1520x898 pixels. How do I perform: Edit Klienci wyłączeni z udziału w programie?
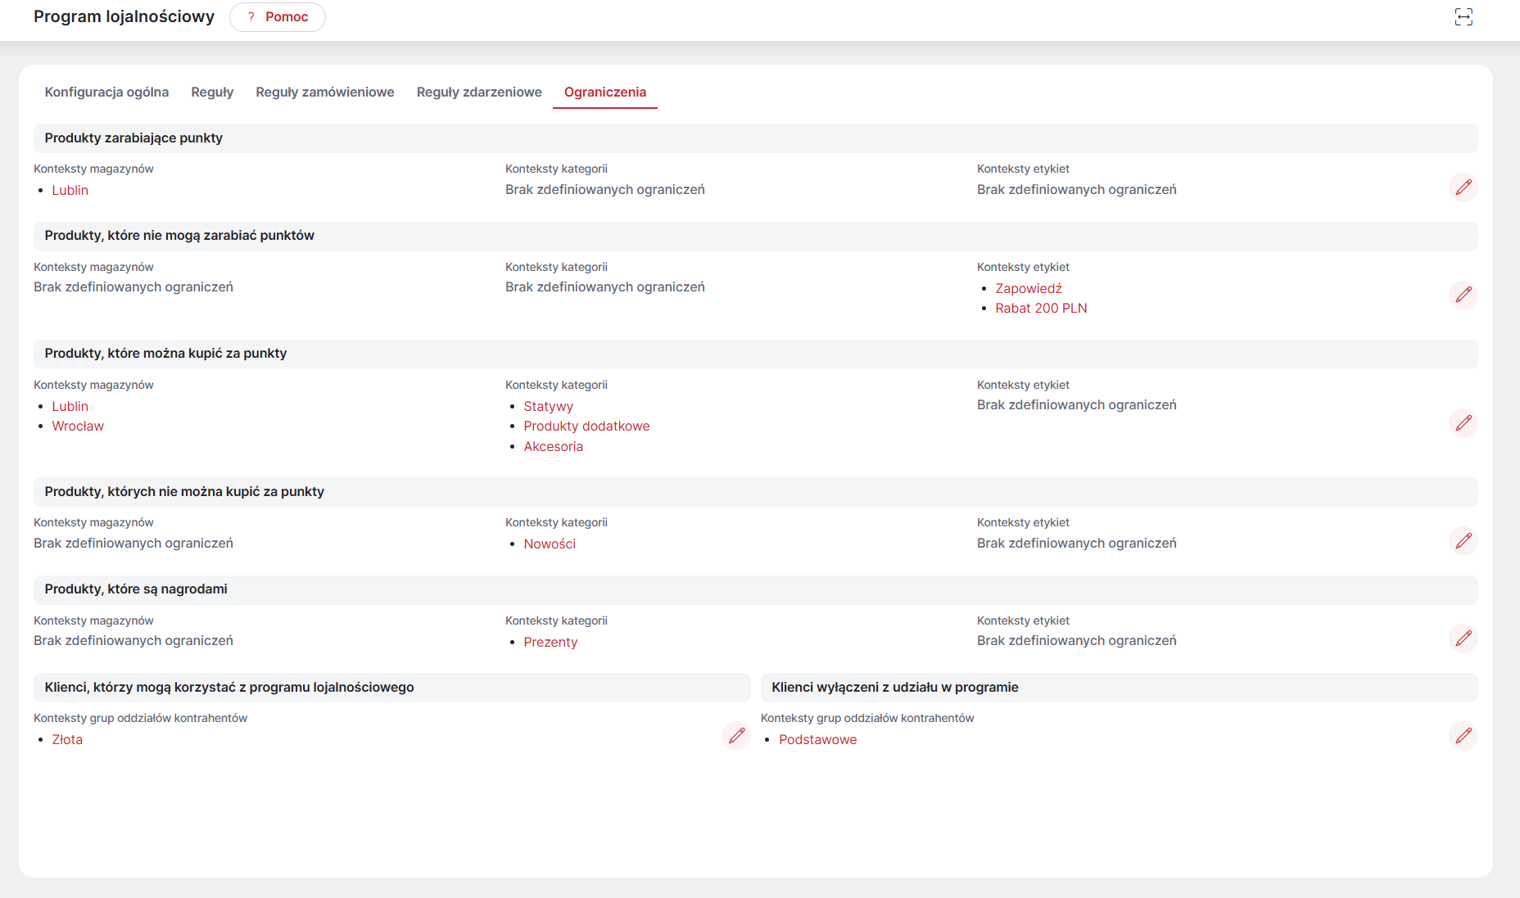(1463, 736)
